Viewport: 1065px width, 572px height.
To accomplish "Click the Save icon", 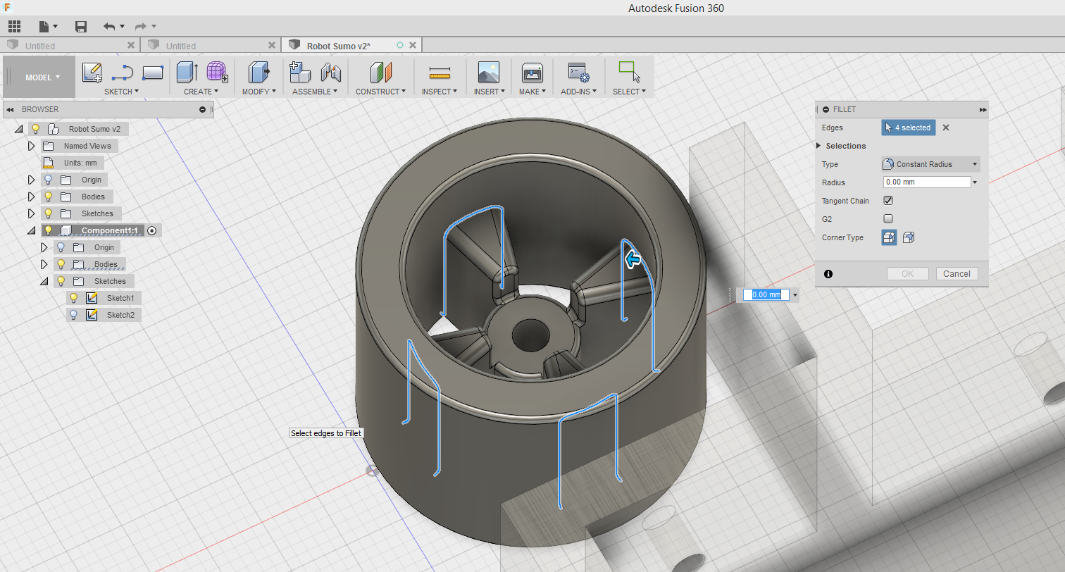I will coord(81,26).
